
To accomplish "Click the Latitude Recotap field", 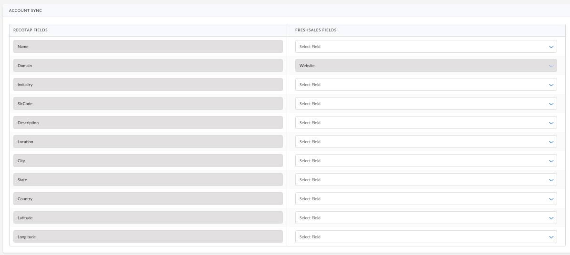I will [148, 217].
